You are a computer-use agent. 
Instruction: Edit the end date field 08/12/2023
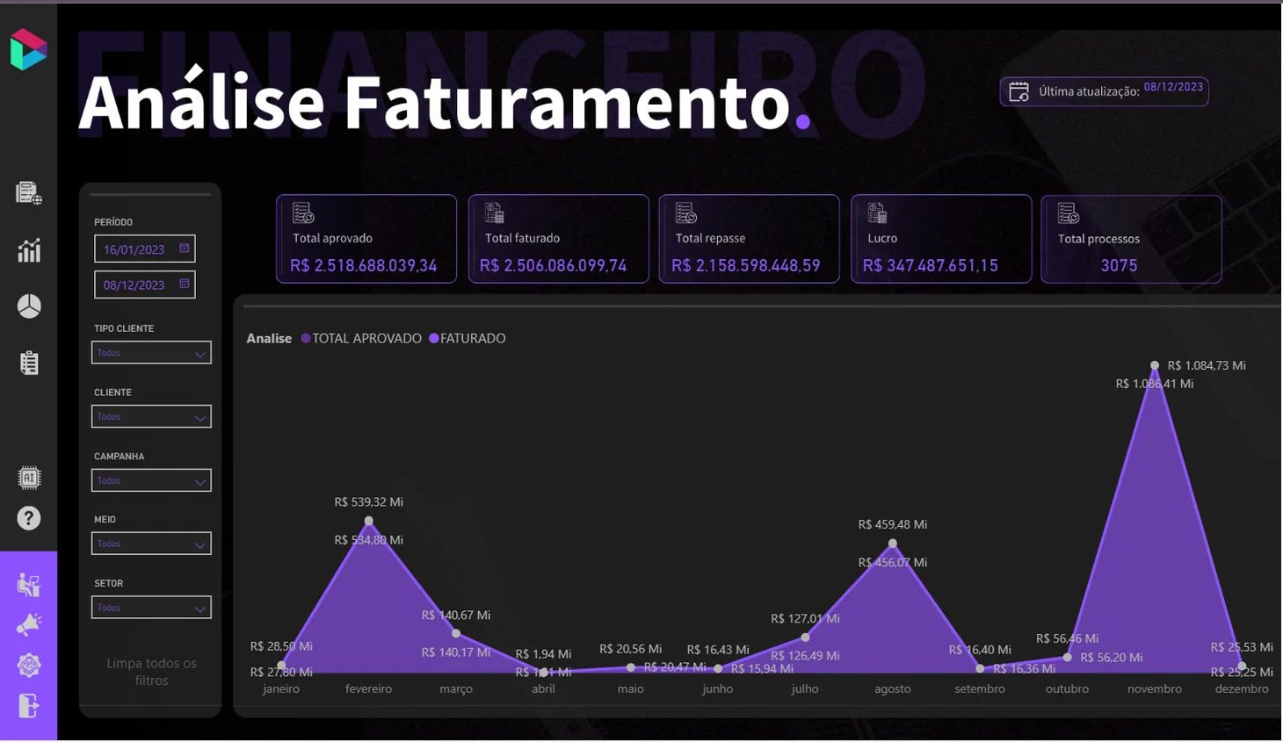(145, 285)
